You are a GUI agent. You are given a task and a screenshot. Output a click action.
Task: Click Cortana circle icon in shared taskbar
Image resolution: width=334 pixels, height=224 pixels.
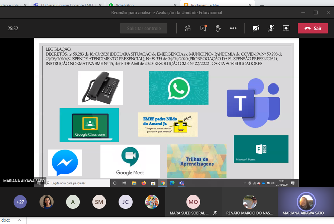(115, 183)
